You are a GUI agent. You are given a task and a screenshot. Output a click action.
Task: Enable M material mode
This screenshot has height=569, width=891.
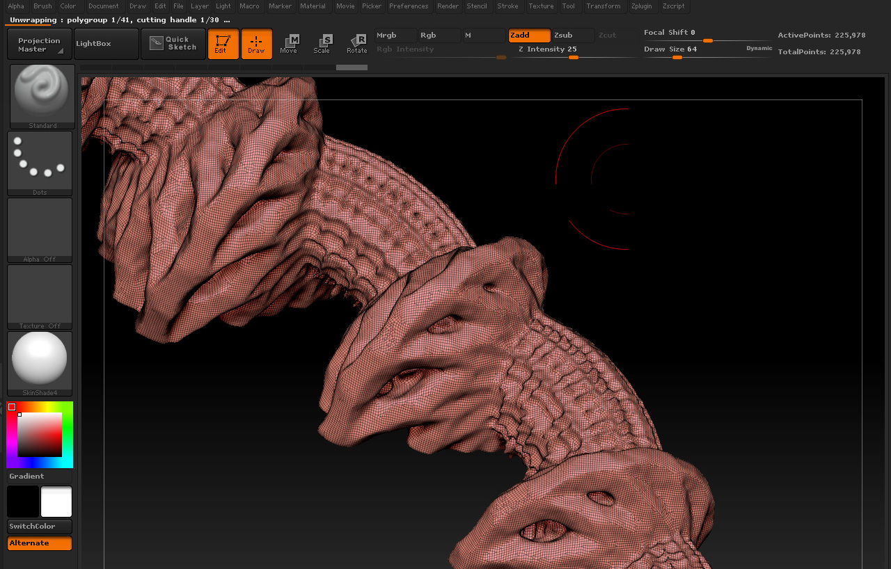click(x=484, y=35)
